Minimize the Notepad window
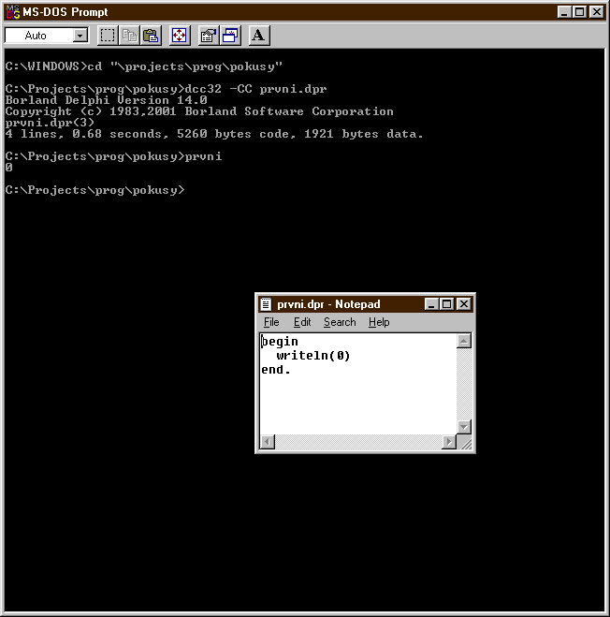The height and width of the screenshot is (617, 610). tap(431, 304)
